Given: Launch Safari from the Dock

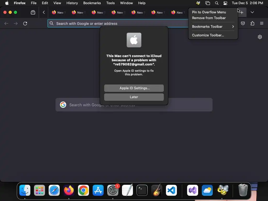Looking at the screenshot, I should coord(54,190).
